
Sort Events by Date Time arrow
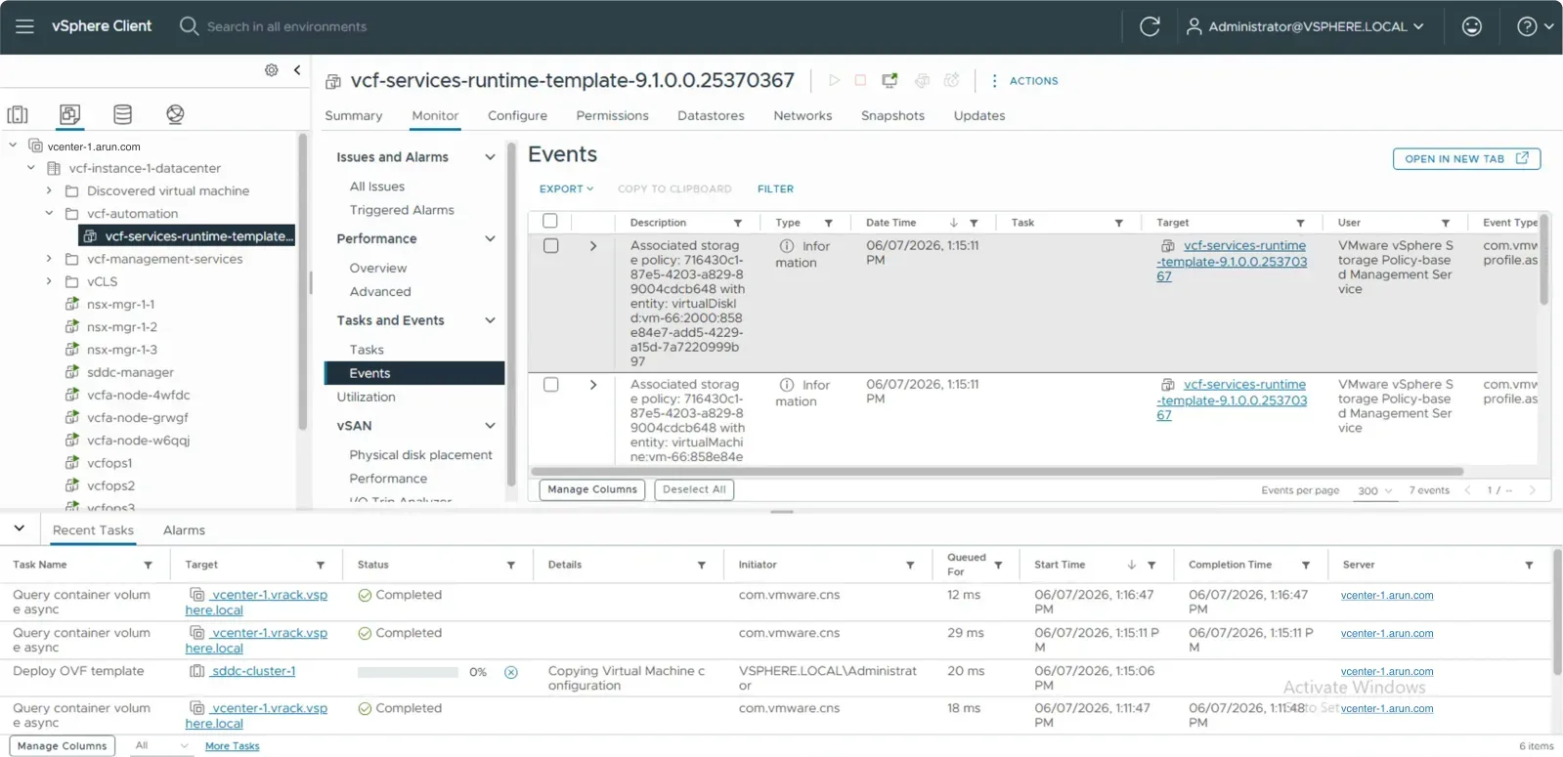point(954,223)
